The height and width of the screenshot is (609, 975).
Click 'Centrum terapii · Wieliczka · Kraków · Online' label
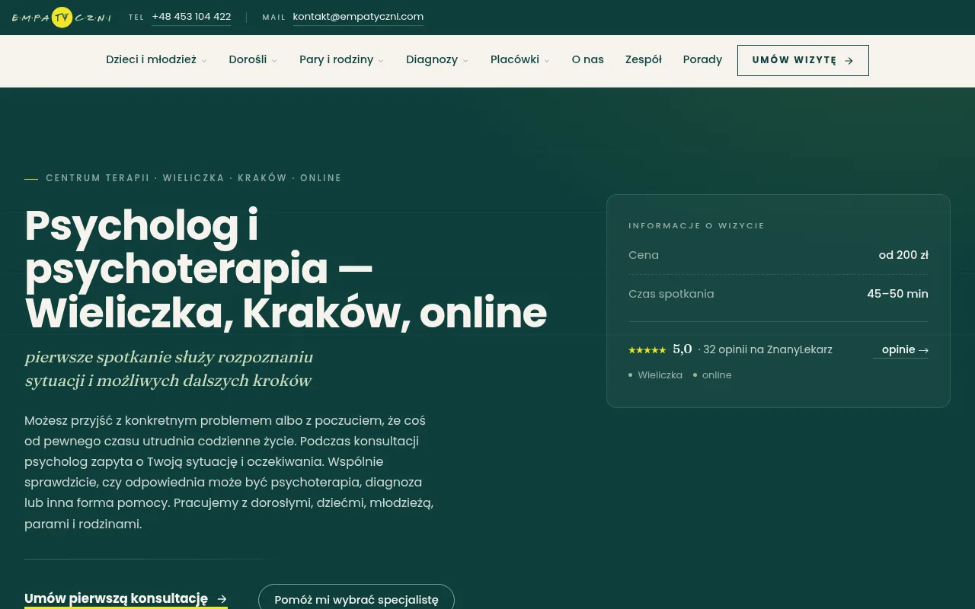pyautogui.click(x=193, y=178)
